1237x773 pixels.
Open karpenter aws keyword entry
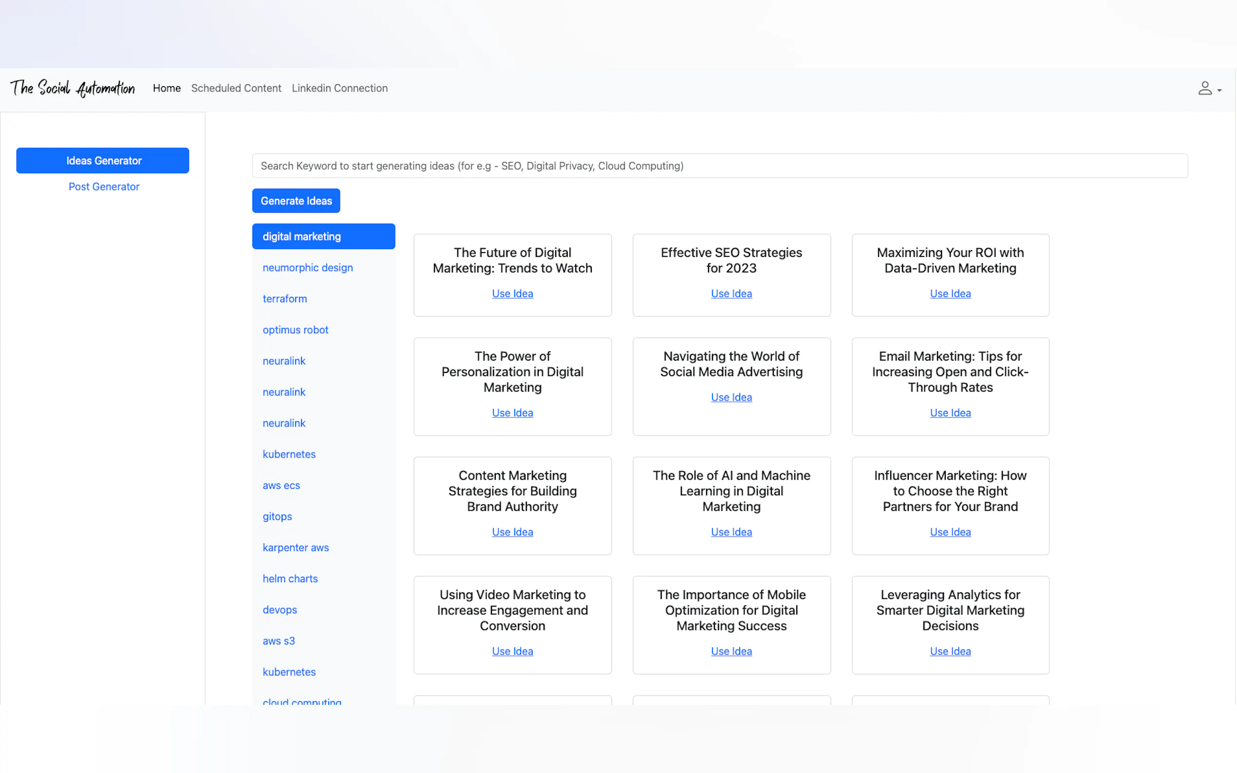(x=296, y=548)
